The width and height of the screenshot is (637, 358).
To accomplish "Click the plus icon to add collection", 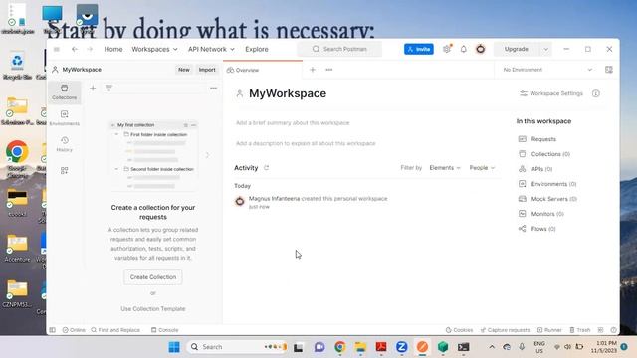I will pyautogui.click(x=93, y=89).
